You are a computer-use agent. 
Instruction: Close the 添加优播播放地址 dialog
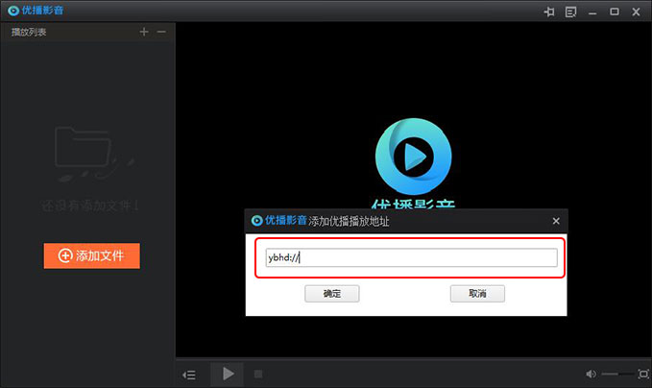point(556,220)
